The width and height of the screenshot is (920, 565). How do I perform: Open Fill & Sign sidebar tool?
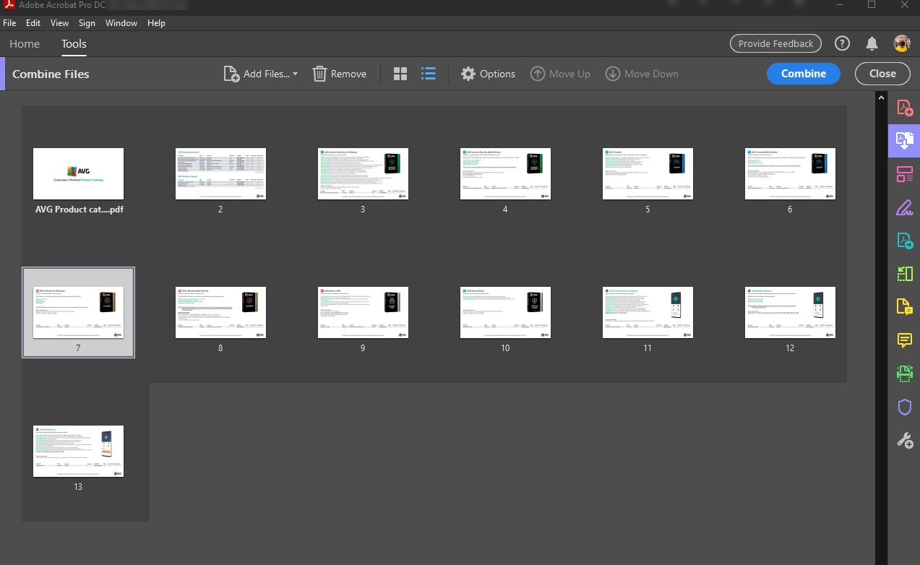905,207
